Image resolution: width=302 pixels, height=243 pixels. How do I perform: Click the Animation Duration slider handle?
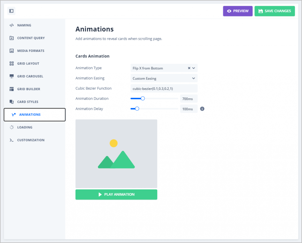click(143, 98)
